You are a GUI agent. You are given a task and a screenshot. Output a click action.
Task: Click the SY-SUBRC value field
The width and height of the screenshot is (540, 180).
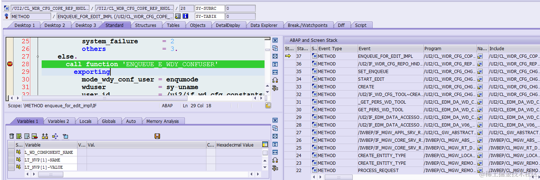coord(240,8)
